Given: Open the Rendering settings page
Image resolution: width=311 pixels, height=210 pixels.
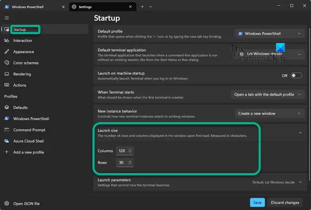Looking at the screenshot, I should tap(45, 74).
